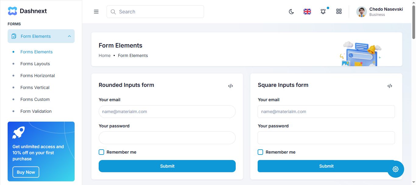Click the Home breadcrumb link
This screenshot has height=185, width=416.
click(104, 55)
